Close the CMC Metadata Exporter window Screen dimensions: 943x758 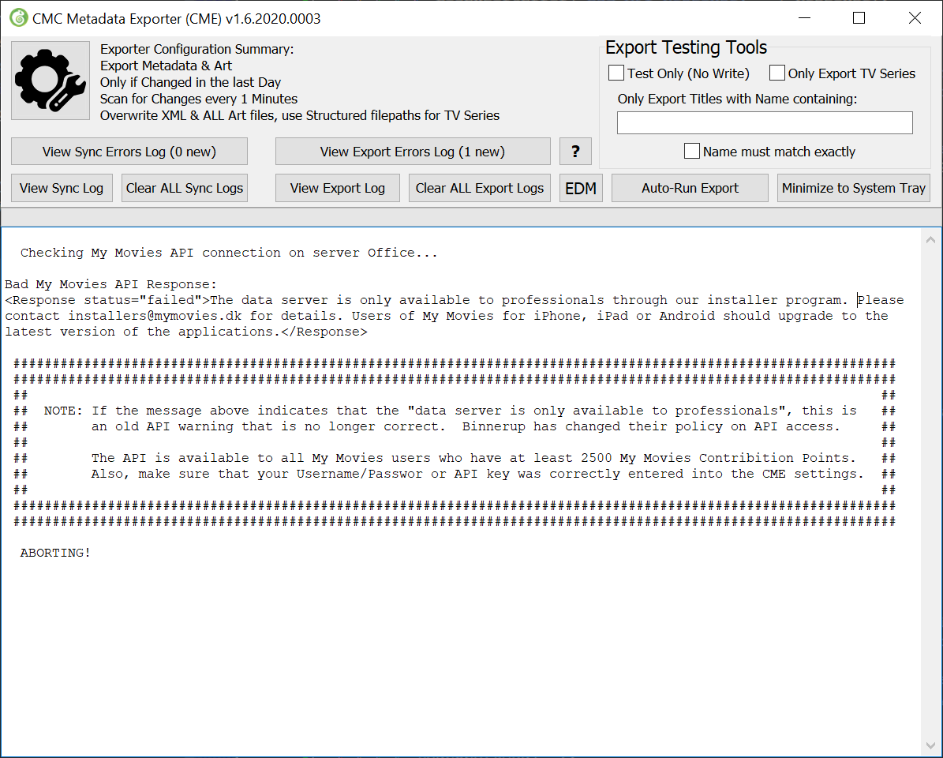(x=915, y=18)
